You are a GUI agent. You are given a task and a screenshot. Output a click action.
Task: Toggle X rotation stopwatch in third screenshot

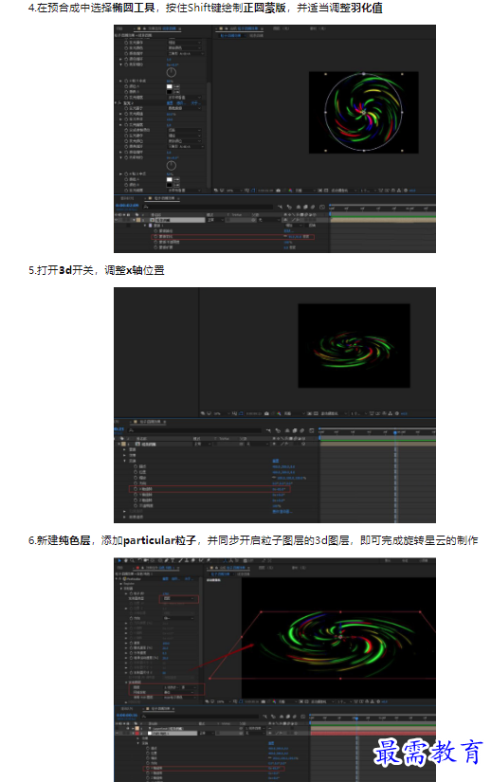(148, 768)
